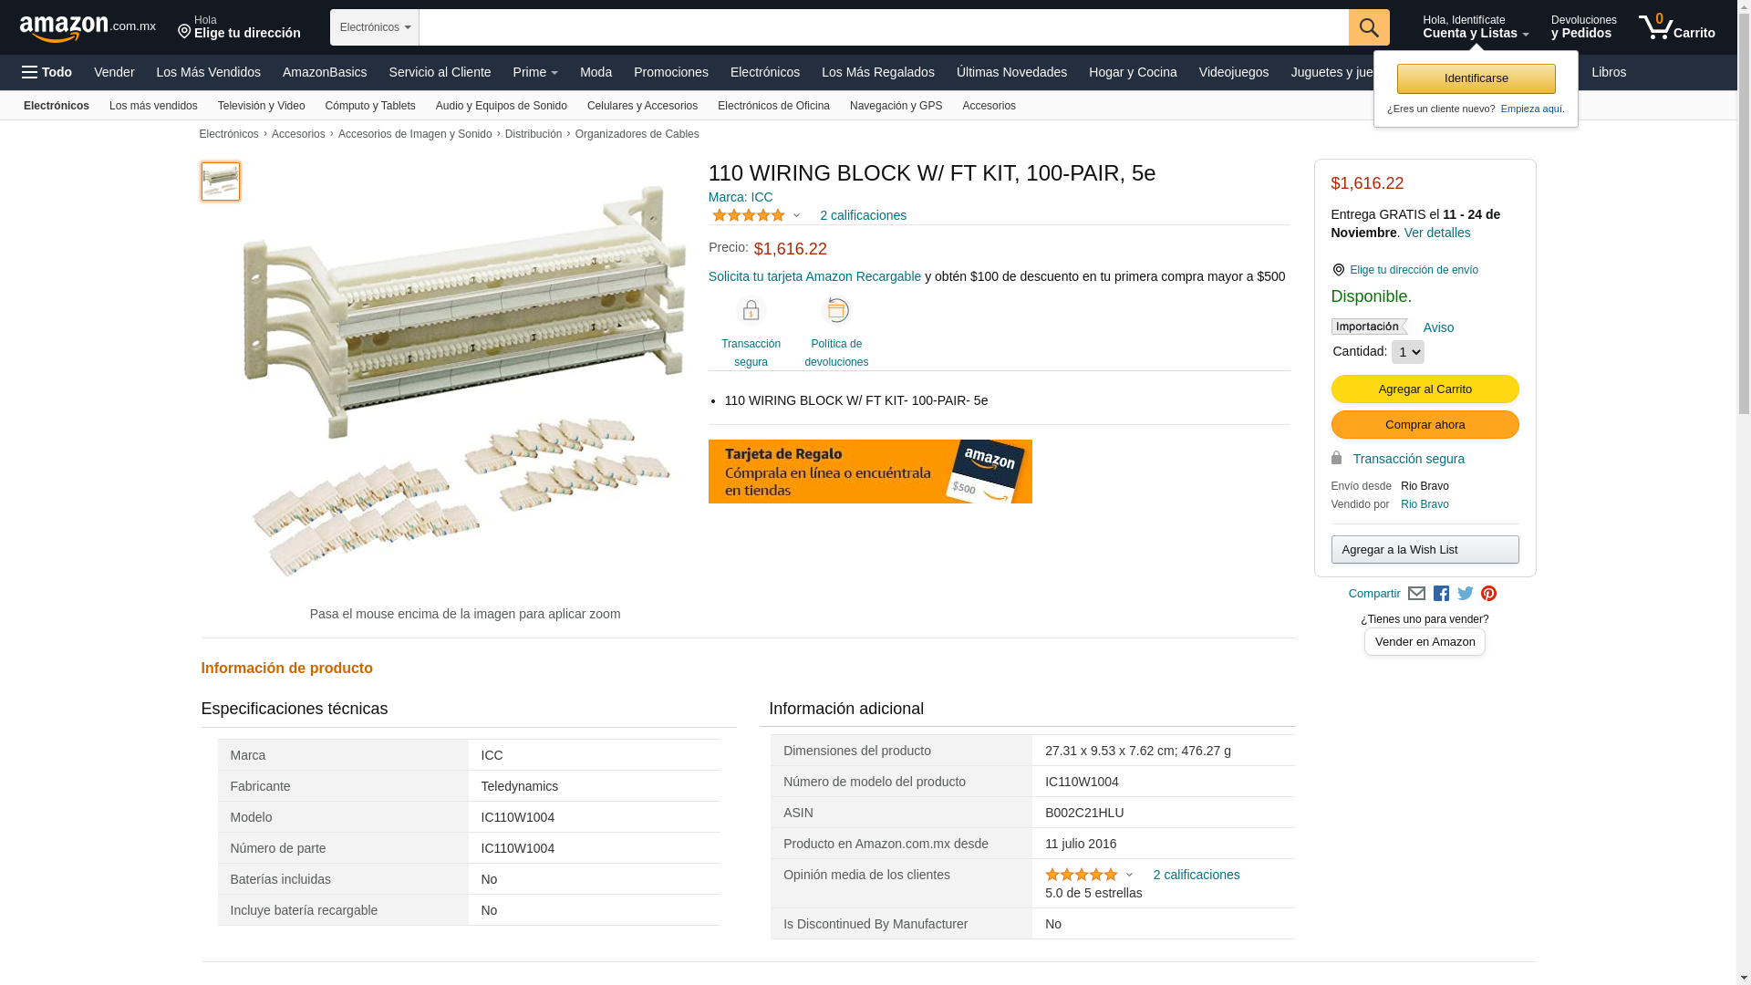This screenshot has height=985, width=1751.
Task: Share product via email icon
Action: point(1416,594)
